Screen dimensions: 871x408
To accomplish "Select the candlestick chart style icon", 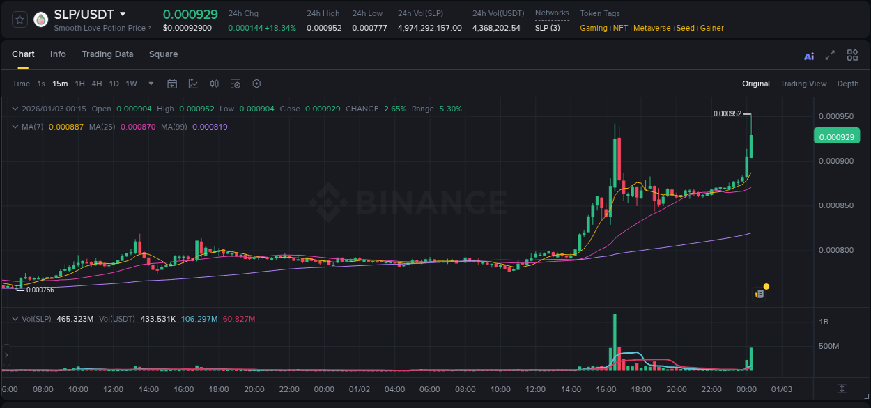I will click(x=214, y=84).
